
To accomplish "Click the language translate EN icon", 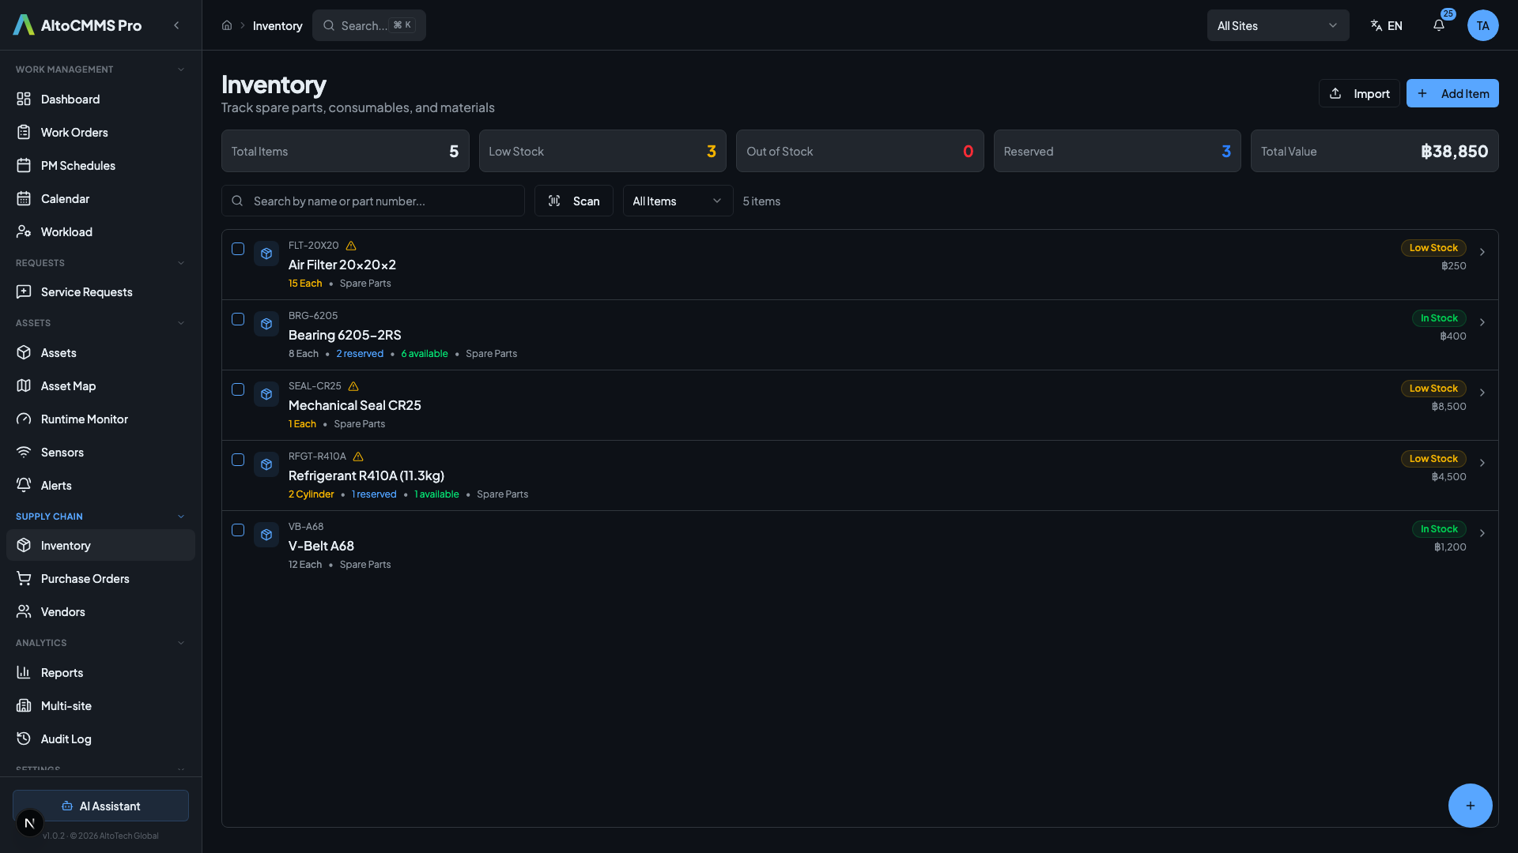I will click(x=1386, y=25).
